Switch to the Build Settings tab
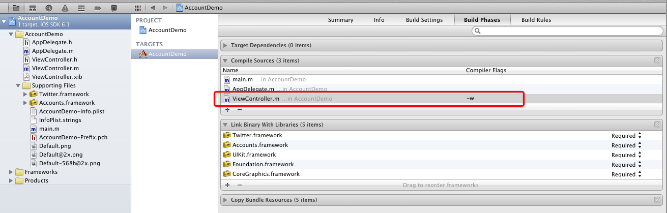 pyautogui.click(x=424, y=20)
